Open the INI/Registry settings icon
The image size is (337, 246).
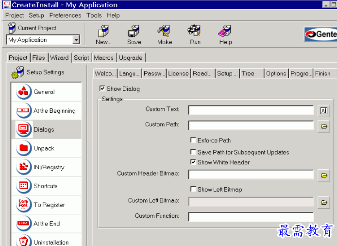pos(24,167)
